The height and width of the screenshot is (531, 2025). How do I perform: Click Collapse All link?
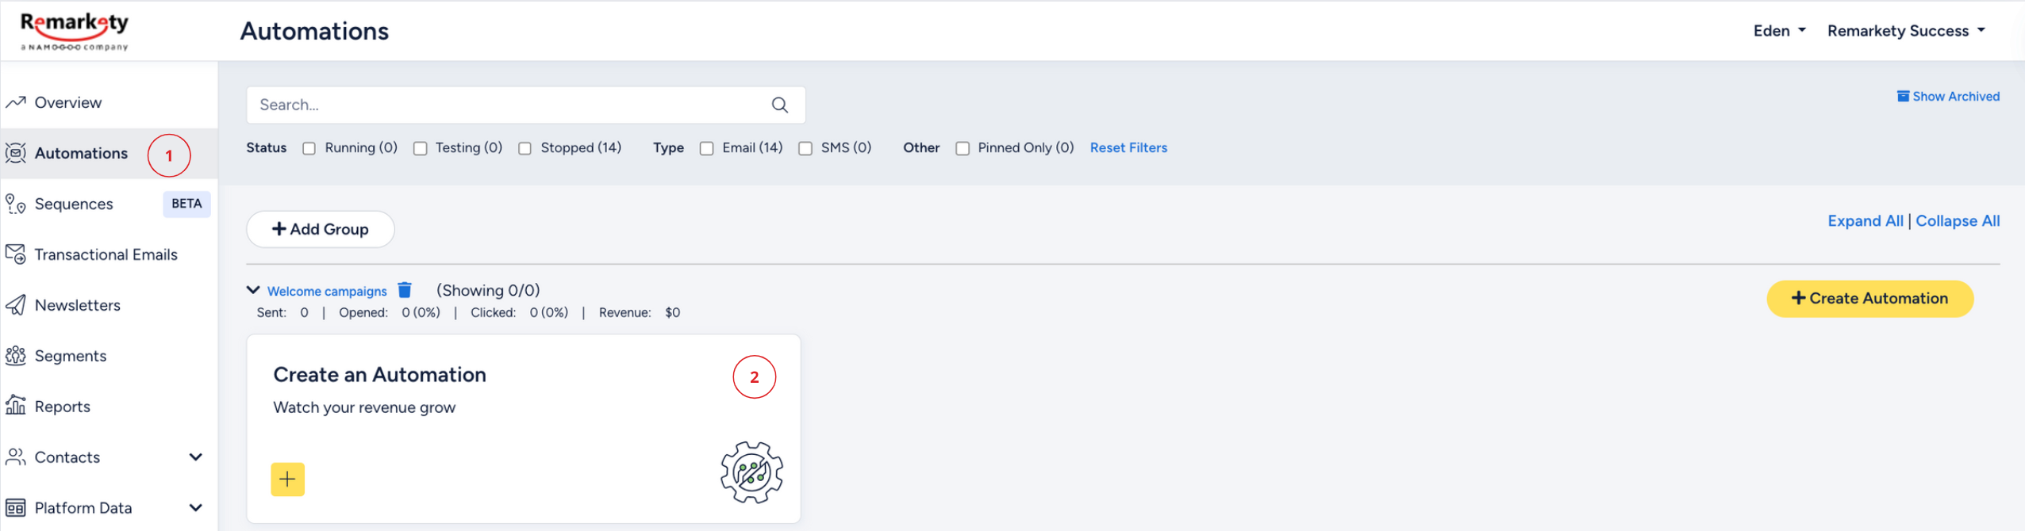pos(1958,221)
